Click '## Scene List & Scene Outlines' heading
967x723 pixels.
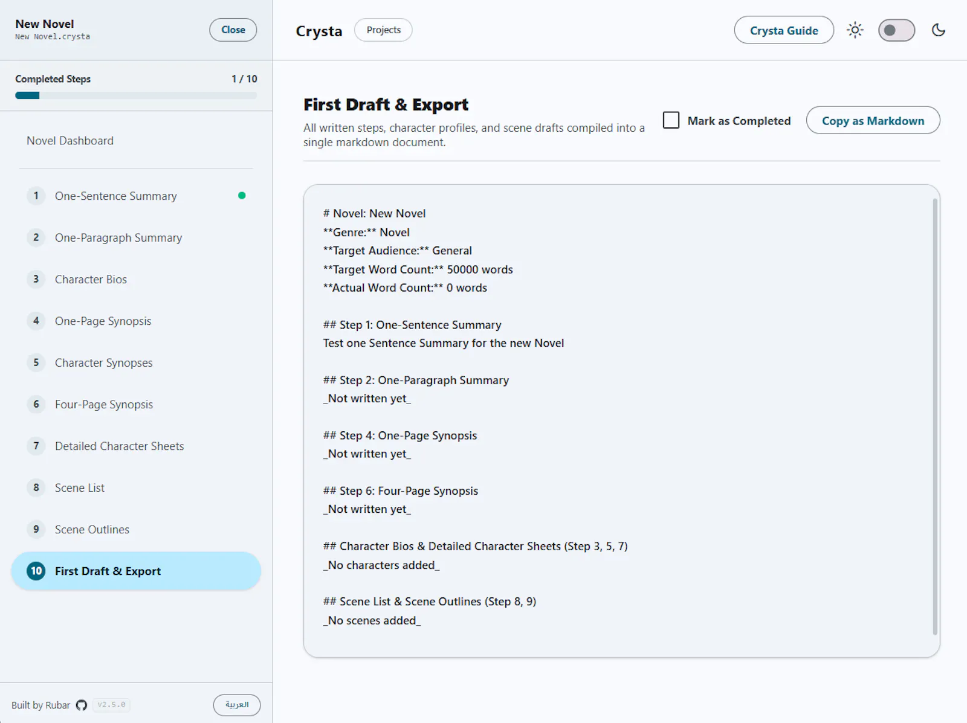click(430, 602)
